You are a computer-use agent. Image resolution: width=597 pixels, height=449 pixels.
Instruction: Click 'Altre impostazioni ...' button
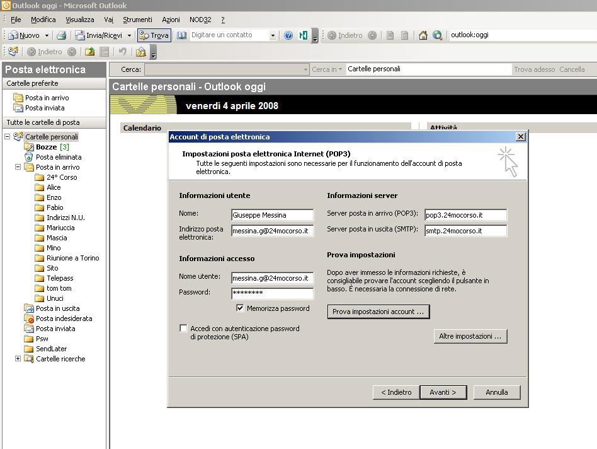[470, 336]
